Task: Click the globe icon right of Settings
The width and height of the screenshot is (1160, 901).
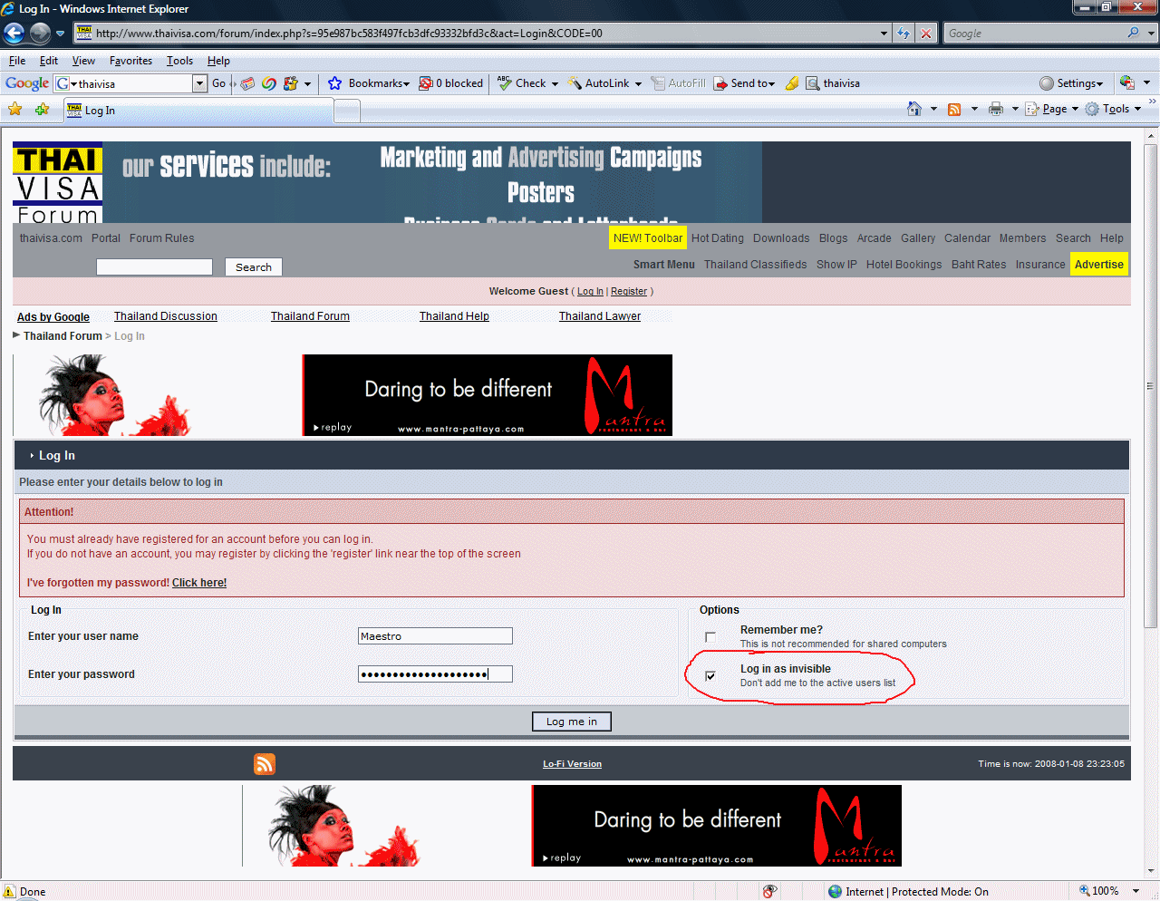Action: point(1127,82)
